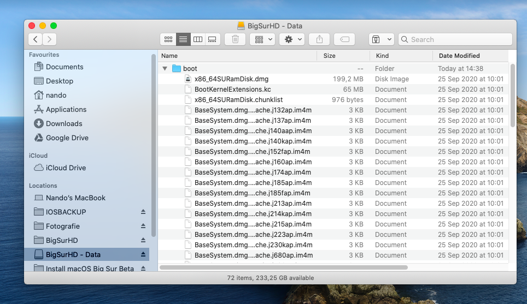This screenshot has width=527, height=304.
Task: Go forward with the right arrow
Action: click(49, 39)
